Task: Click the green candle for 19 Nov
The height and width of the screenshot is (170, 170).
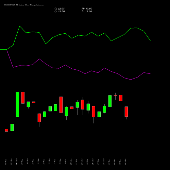Action: pyautogui.click(x=66, y=112)
